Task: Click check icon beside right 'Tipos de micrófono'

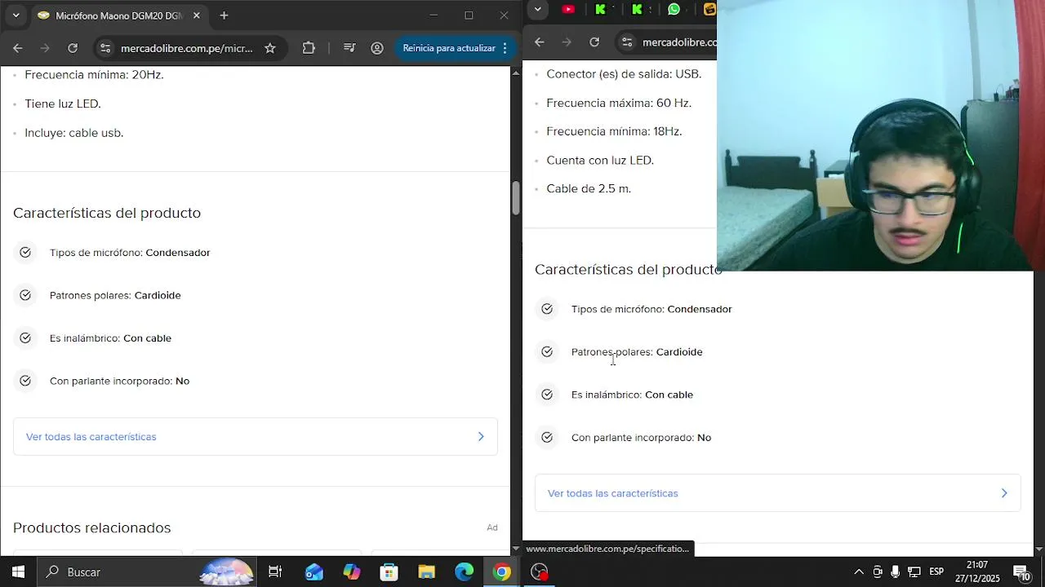Action: point(547,309)
